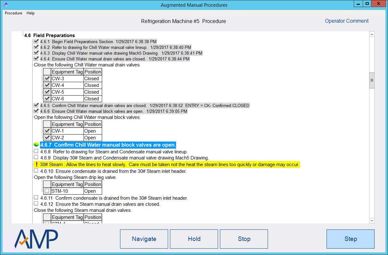
Task: Check the checkbox for step 4.6.12
Action: [36, 203]
